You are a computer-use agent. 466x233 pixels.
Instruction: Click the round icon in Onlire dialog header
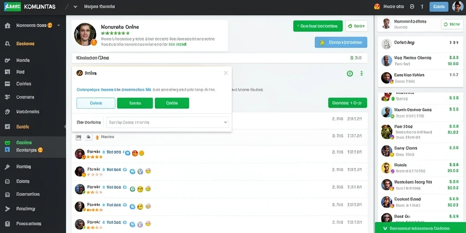point(79,73)
